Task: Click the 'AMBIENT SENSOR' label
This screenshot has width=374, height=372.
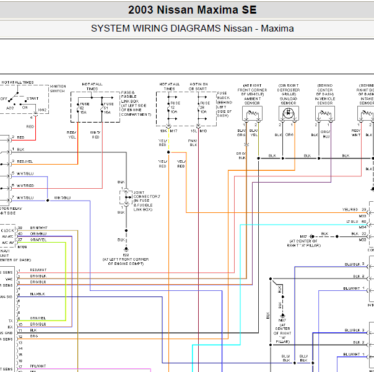Action: click(252, 101)
